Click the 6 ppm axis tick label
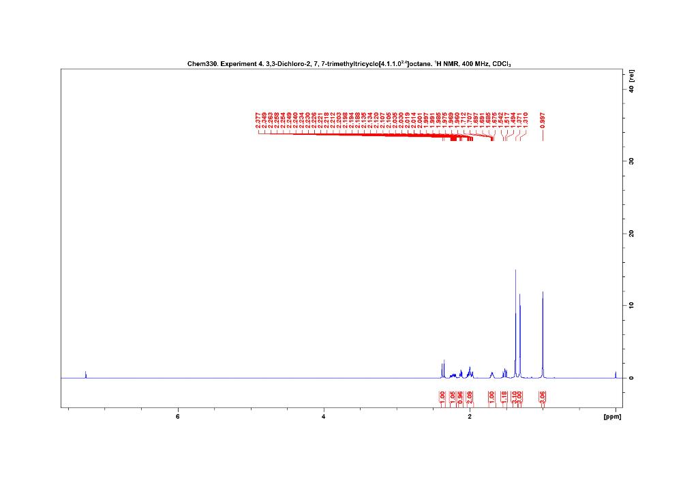698x493 pixels. click(x=177, y=416)
